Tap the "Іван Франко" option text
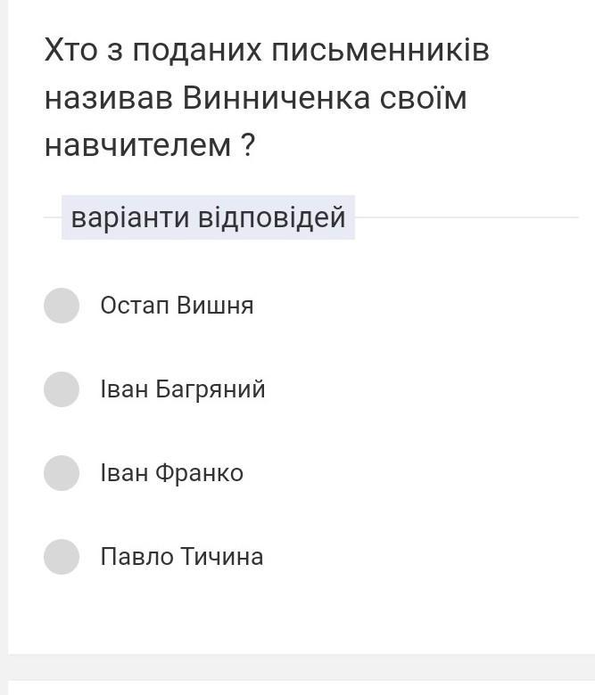Viewport: 595px width, 695px height. point(171,473)
